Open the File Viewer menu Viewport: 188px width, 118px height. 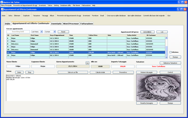pyautogui.click(x=76, y=6)
